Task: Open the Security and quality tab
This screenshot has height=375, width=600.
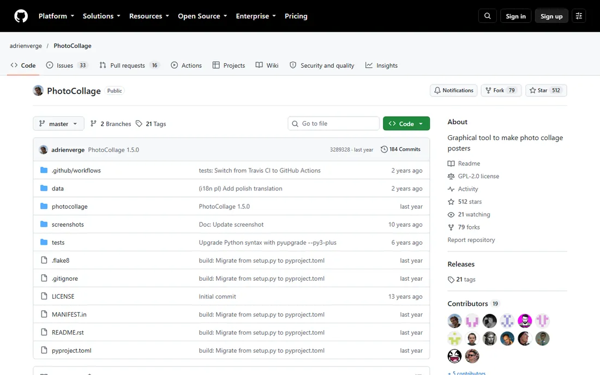Action: tap(322, 65)
